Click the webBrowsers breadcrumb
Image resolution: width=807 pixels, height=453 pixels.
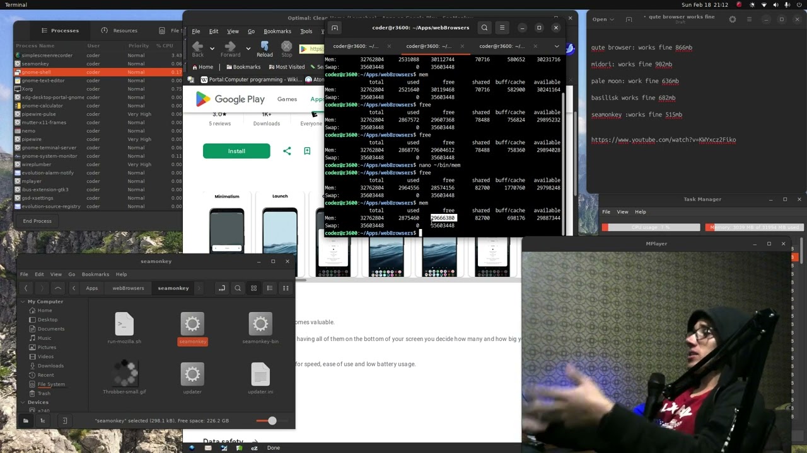(128, 288)
